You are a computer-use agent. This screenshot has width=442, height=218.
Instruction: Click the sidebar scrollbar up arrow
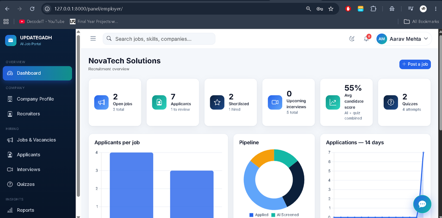[x=79, y=32]
